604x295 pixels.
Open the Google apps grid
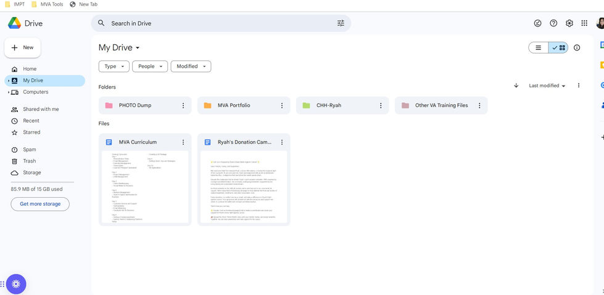point(584,23)
